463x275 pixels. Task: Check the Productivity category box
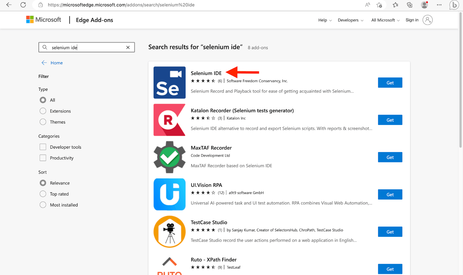tap(43, 158)
